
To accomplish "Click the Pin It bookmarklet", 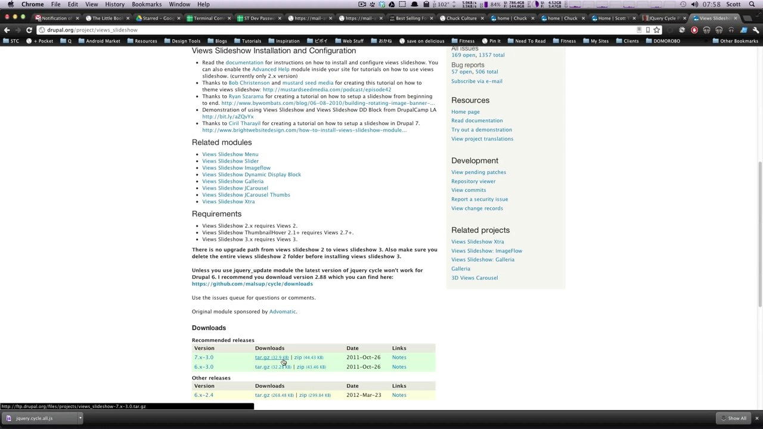I will (491, 41).
